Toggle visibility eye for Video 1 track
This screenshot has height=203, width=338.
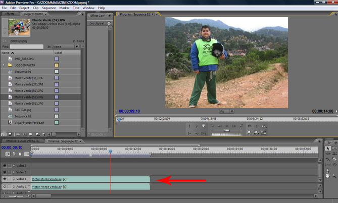5,179
